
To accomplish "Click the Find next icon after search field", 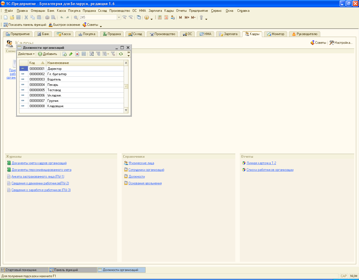I will pos(124,17).
